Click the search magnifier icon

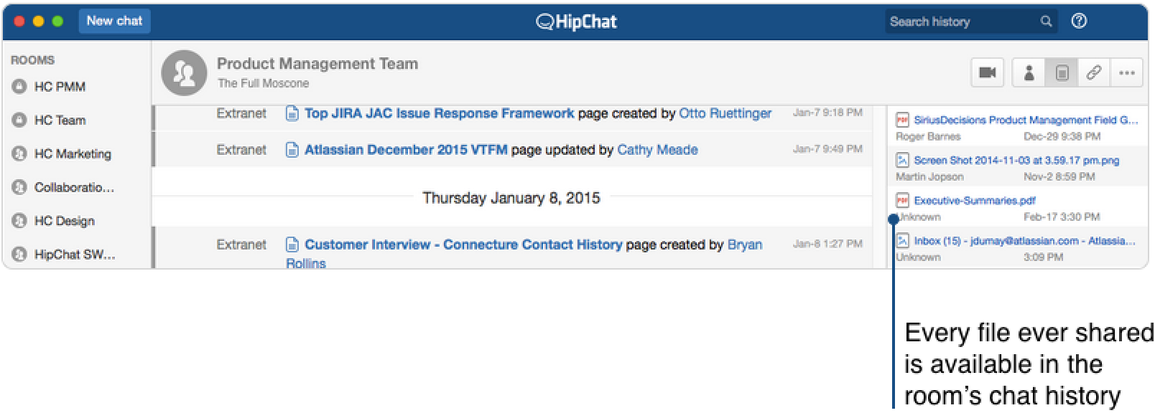(1046, 22)
